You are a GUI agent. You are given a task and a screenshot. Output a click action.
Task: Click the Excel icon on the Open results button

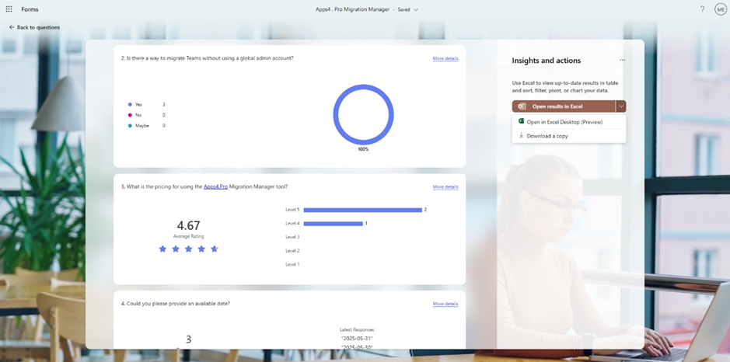(x=522, y=106)
